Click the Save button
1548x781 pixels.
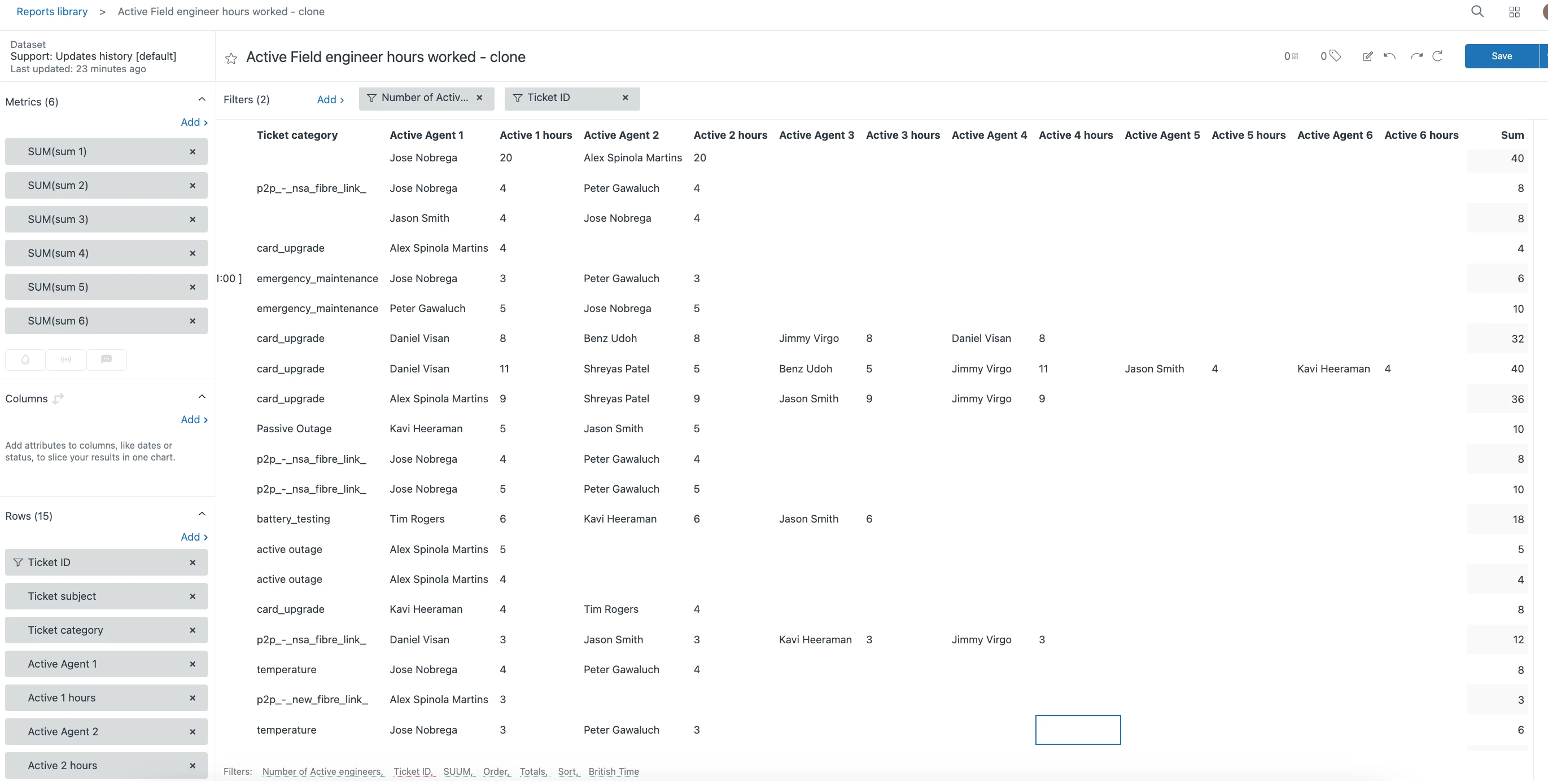point(1501,56)
